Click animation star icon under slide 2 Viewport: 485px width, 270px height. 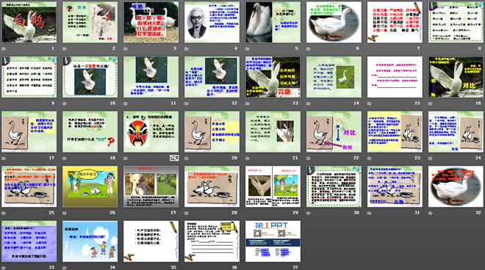coord(65,48)
